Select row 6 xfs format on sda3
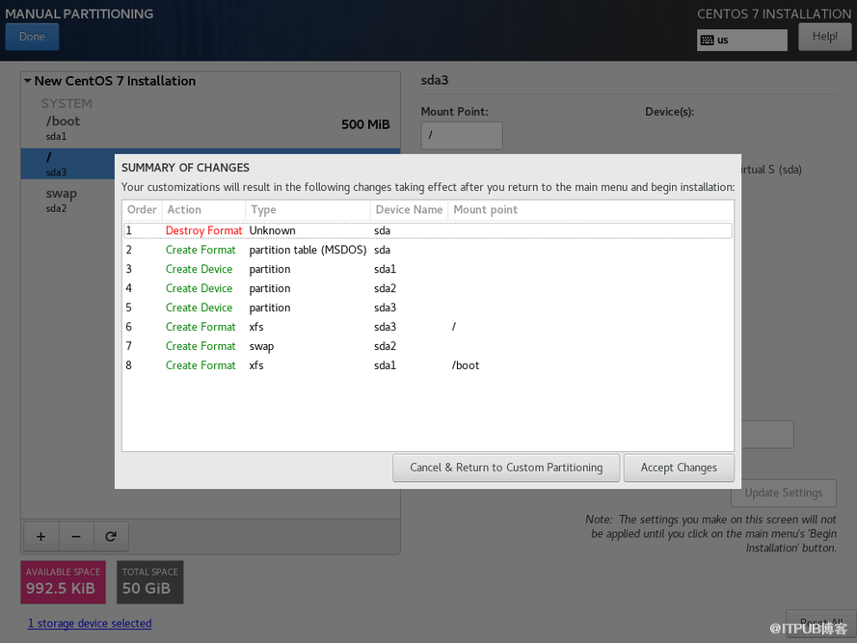857x643 pixels. 428,327
